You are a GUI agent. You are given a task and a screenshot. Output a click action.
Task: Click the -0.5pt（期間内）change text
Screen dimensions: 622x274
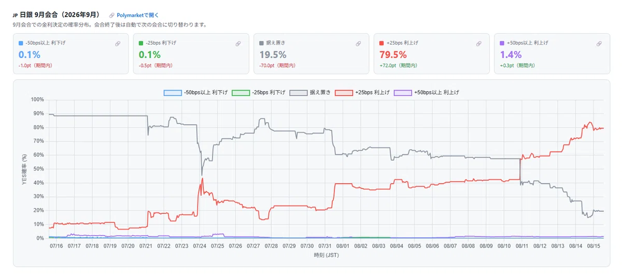(x=155, y=66)
